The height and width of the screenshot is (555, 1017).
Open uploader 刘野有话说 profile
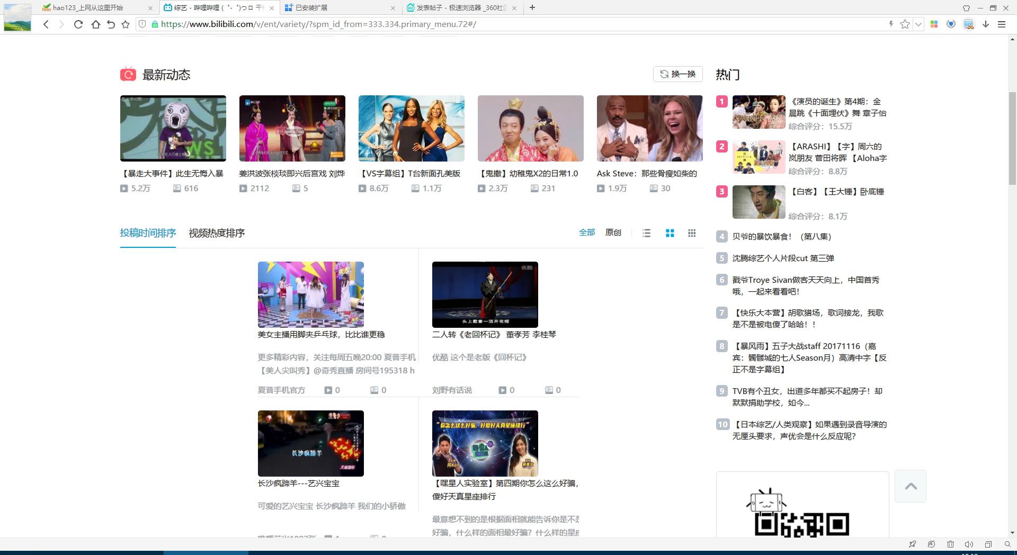[452, 390]
